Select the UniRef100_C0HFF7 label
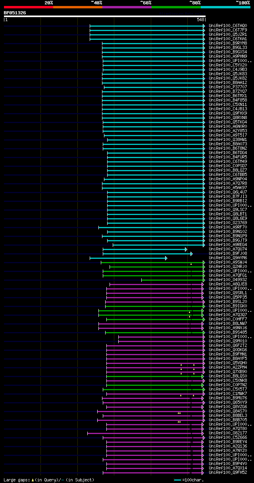The image size is (254, 483). point(228,319)
